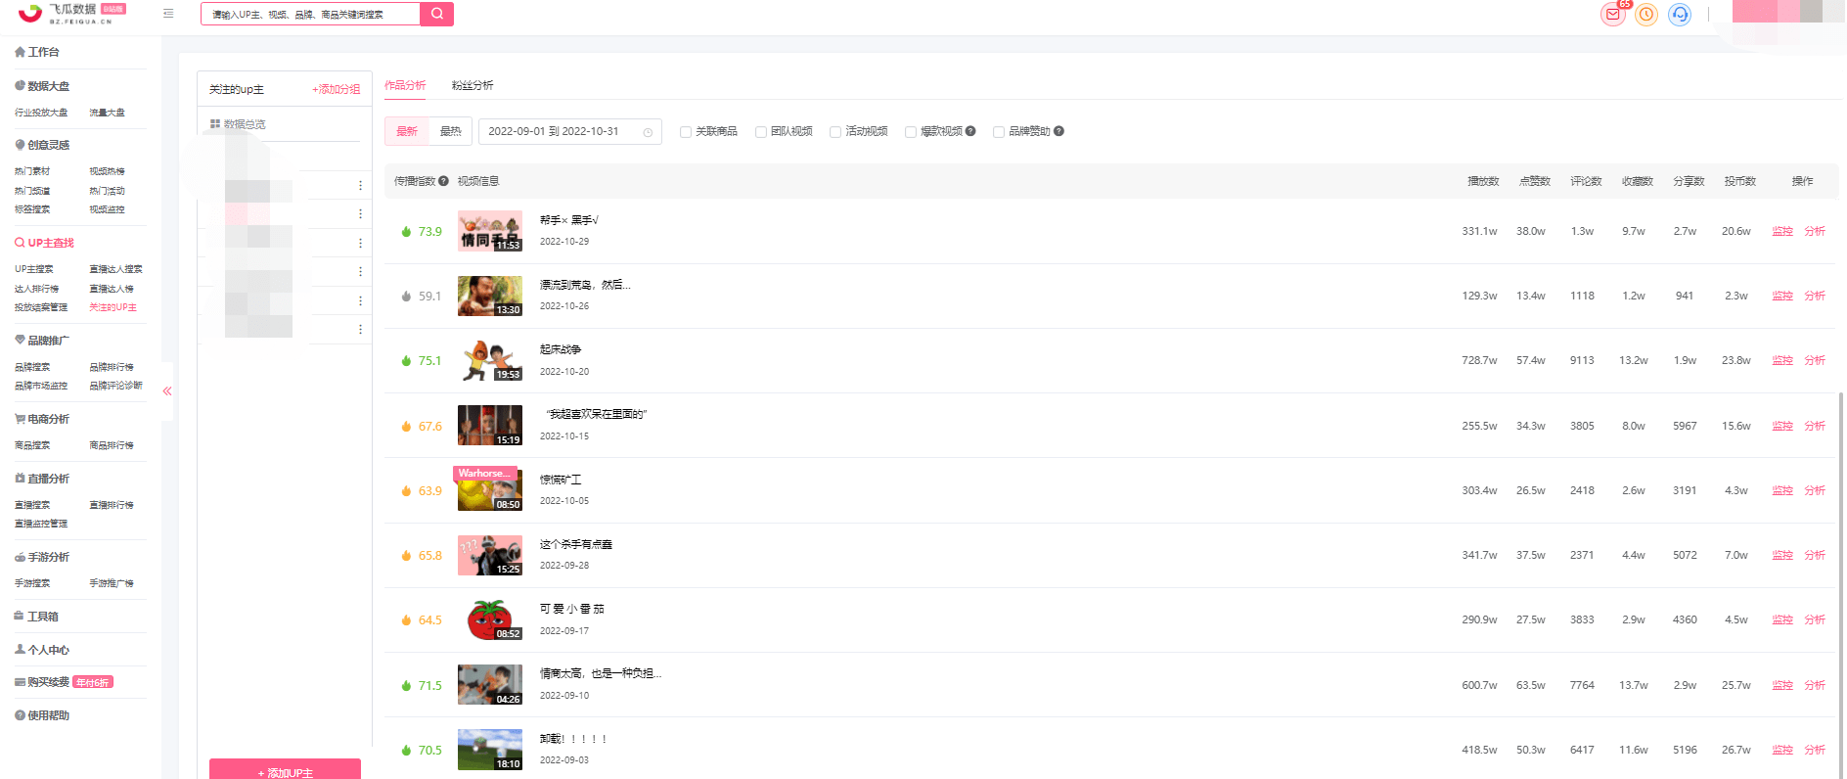The height and width of the screenshot is (779, 1847).
Task: Click the 年付6折 promo badge
Action: pyautogui.click(x=94, y=682)
